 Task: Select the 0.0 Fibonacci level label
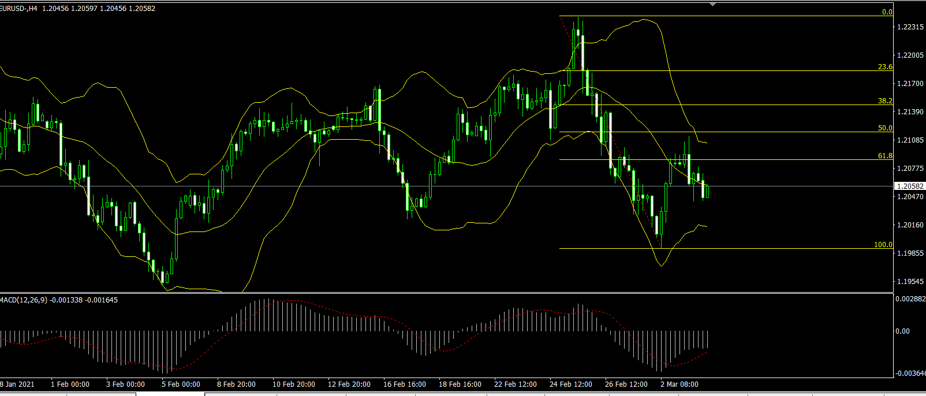pyautogui.click(x=887, y=12)
